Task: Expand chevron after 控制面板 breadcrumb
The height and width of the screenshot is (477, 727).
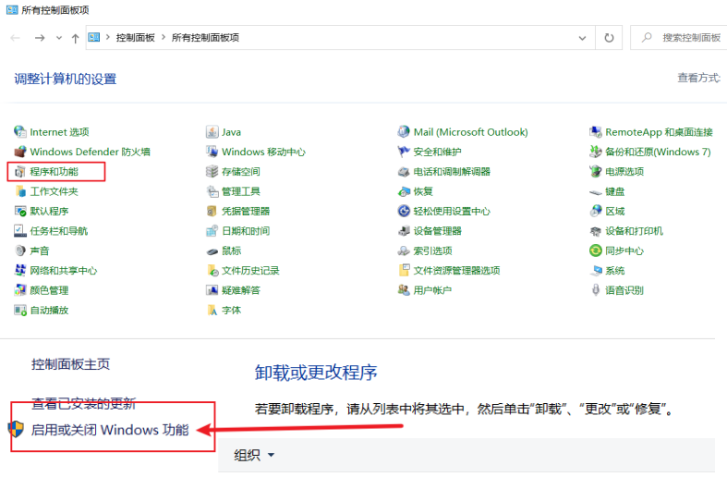Action: tap(164, 37)
